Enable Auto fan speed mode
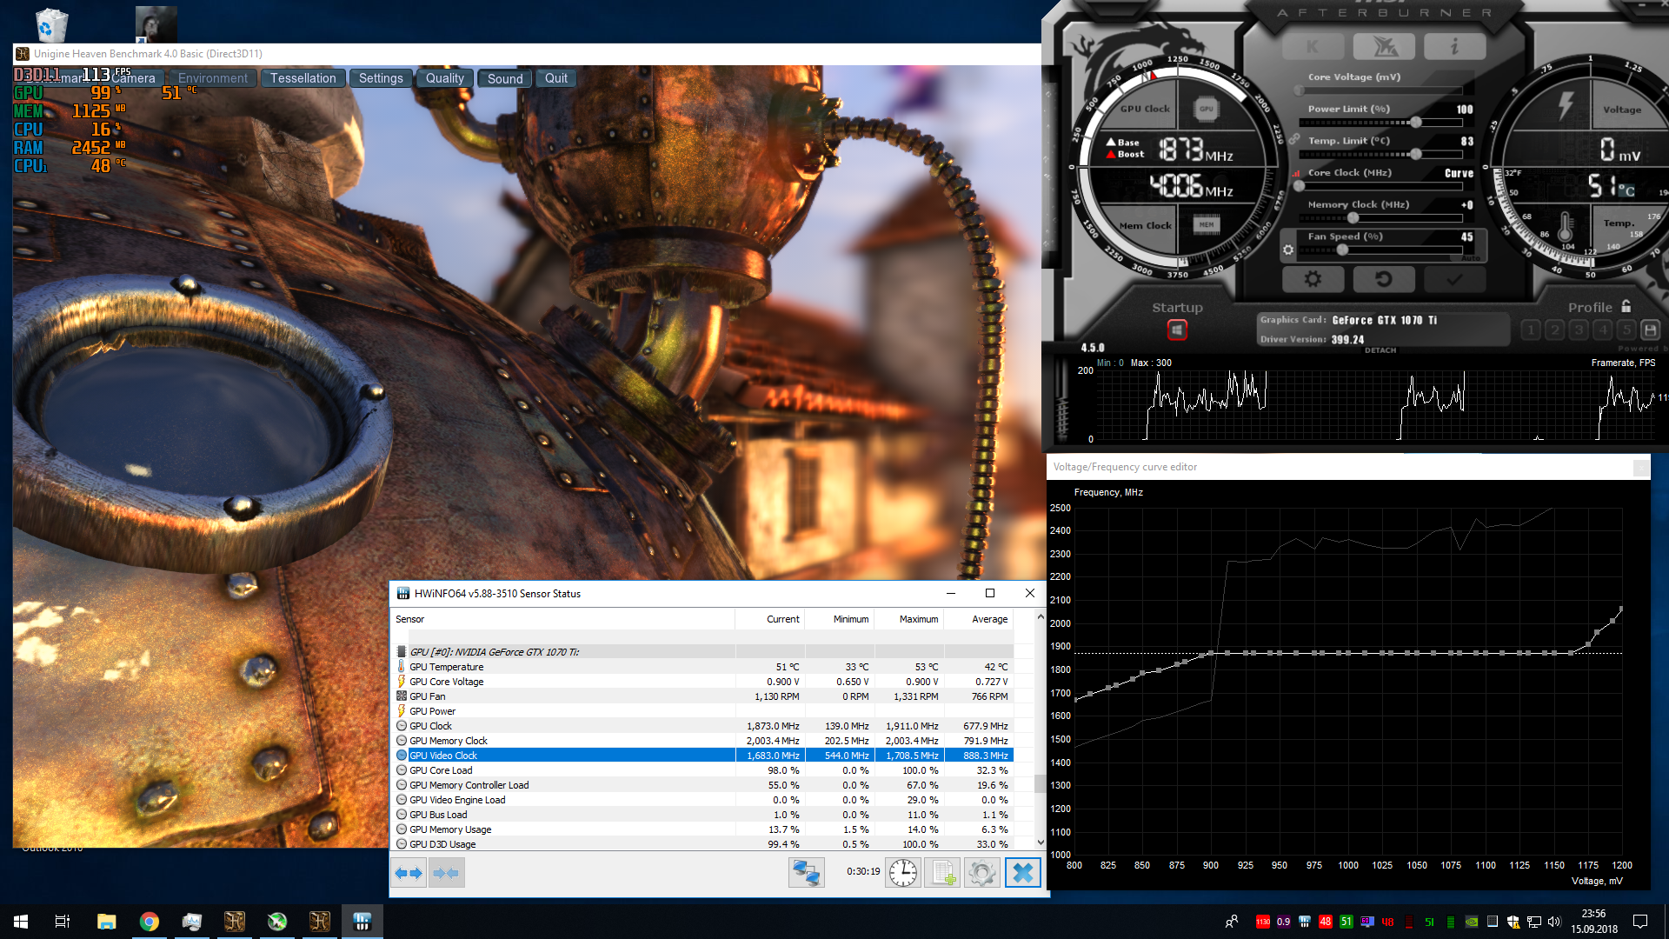1669x939 pixels. [x=1472, y=258]
